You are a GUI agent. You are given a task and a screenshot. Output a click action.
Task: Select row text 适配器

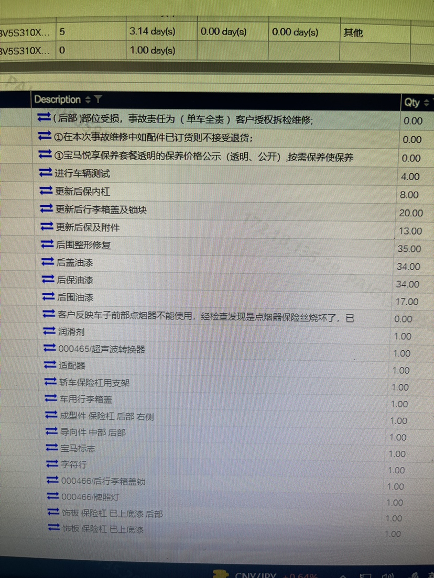(72, 365)
